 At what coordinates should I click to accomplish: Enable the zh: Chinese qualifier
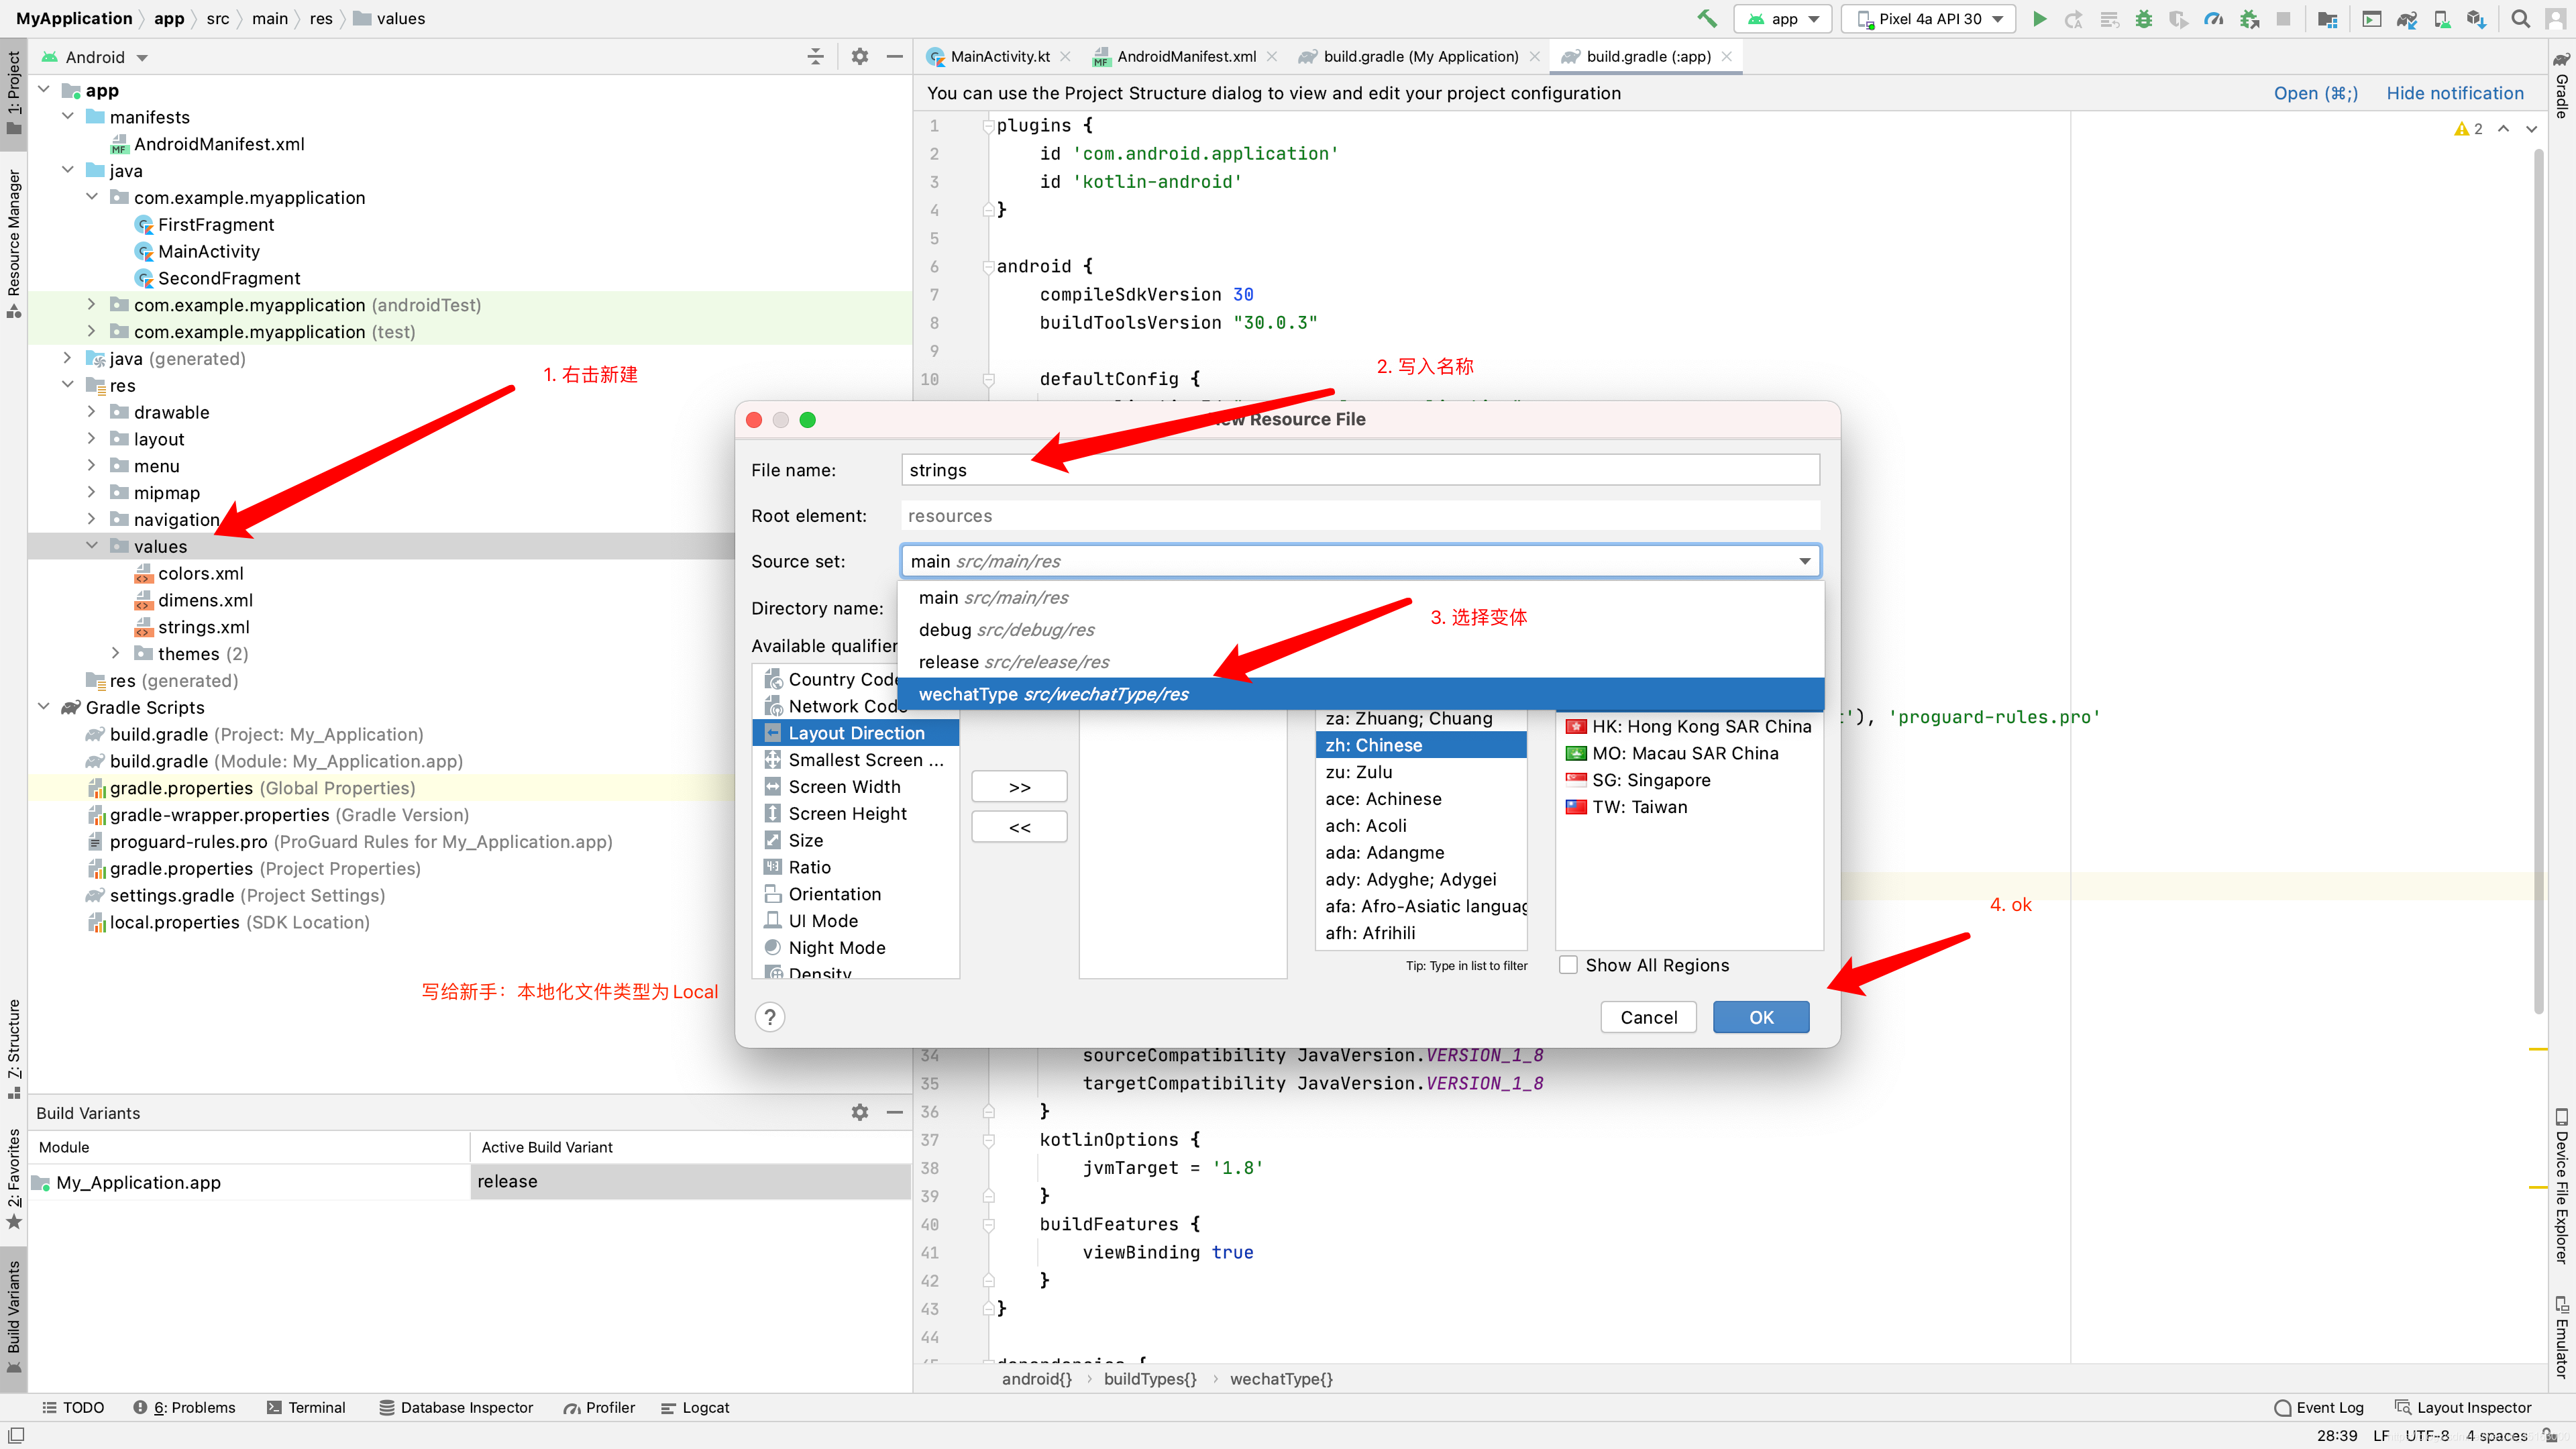click(1415, 745)
